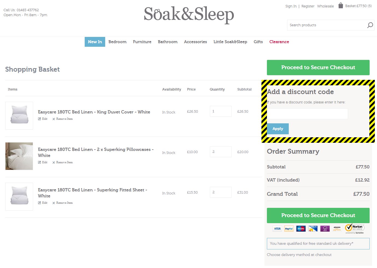Open the Superking Pillowcases product thumbnail
Screen dimensions: 377x268
[x=19, y=156]
